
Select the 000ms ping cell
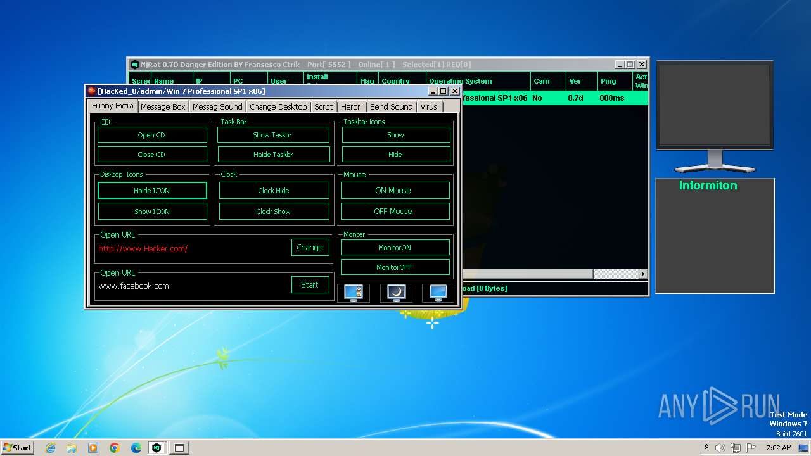pos(612,98)
